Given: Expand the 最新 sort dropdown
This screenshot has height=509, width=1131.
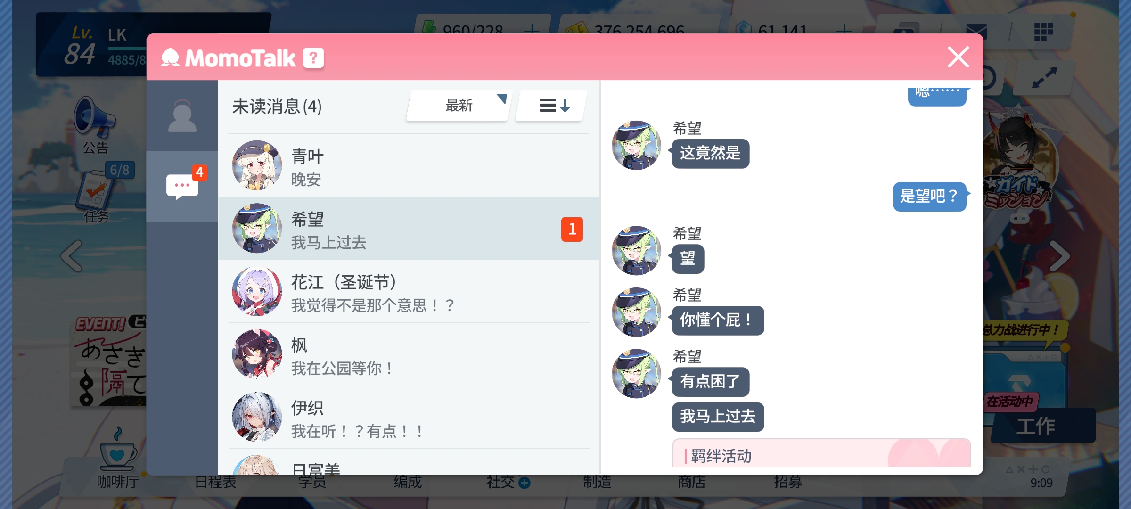Looking at the screenshot, I should 459,105.
